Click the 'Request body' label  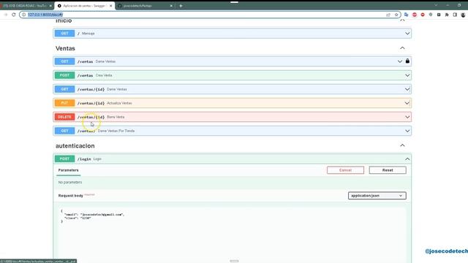(x=70, y=196)
